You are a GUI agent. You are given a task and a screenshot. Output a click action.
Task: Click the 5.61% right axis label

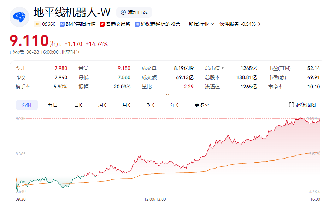tap(315, 154)
